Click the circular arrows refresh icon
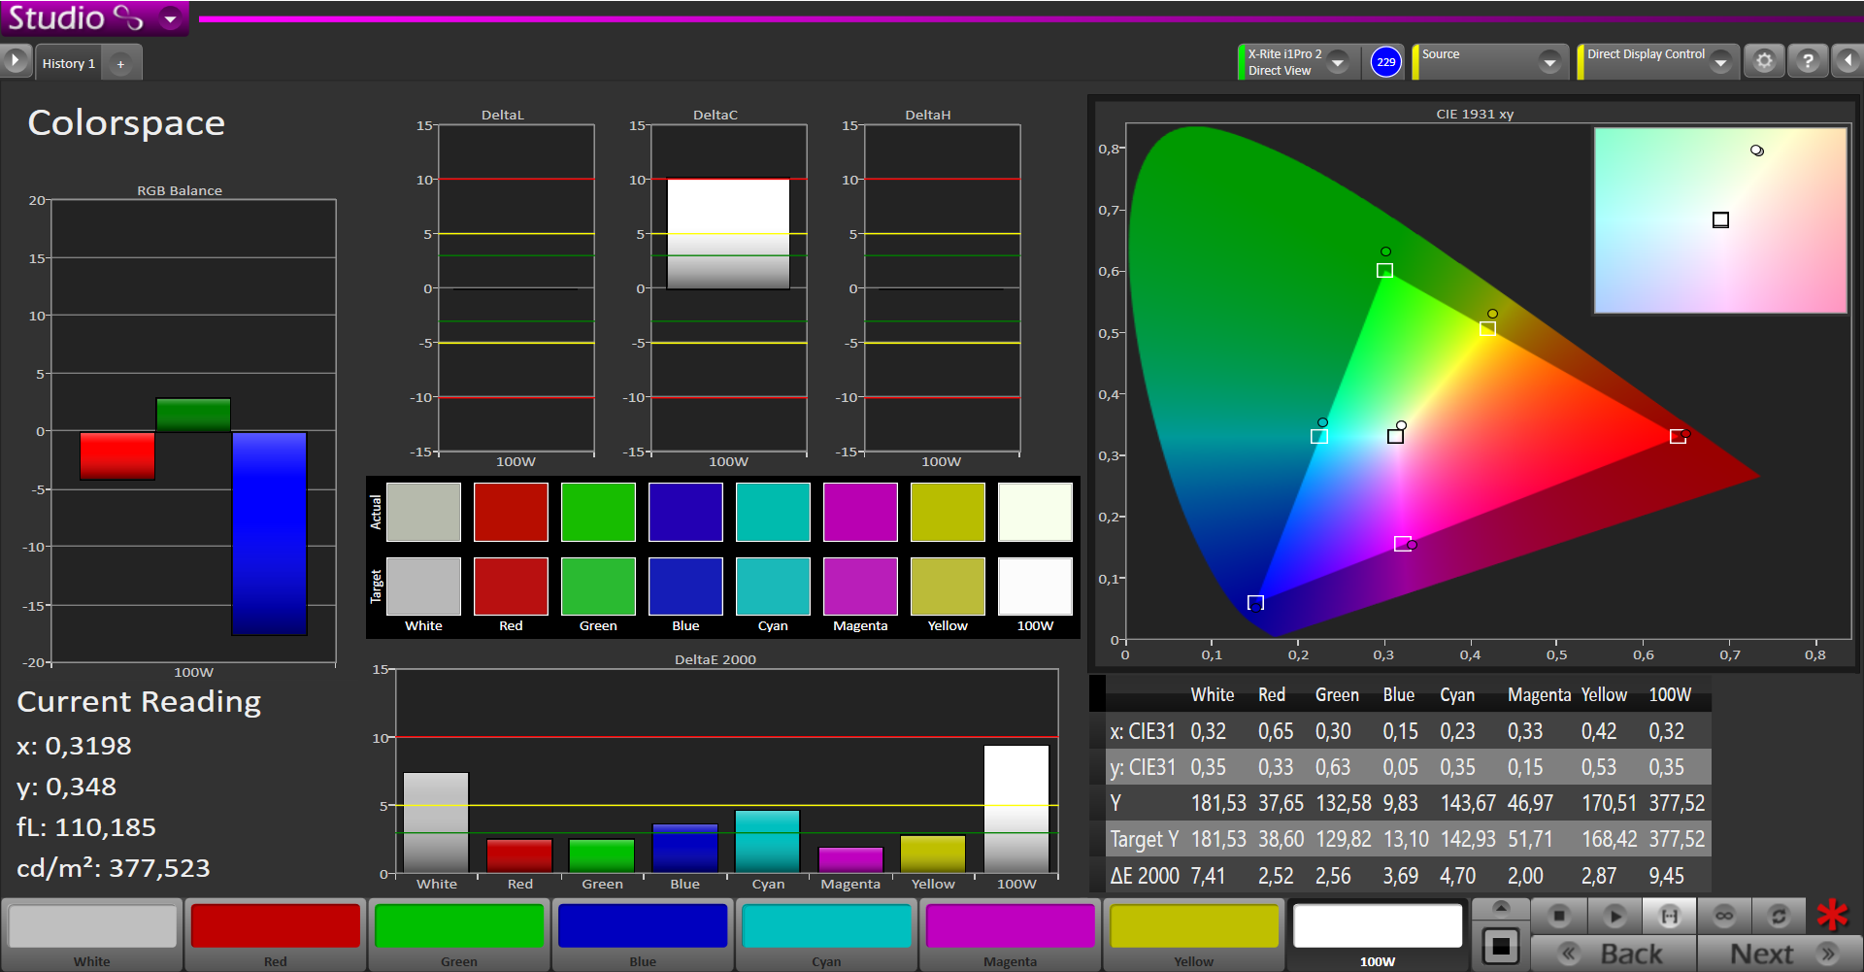This screenshot has width=1864, height=972. 1779,916
